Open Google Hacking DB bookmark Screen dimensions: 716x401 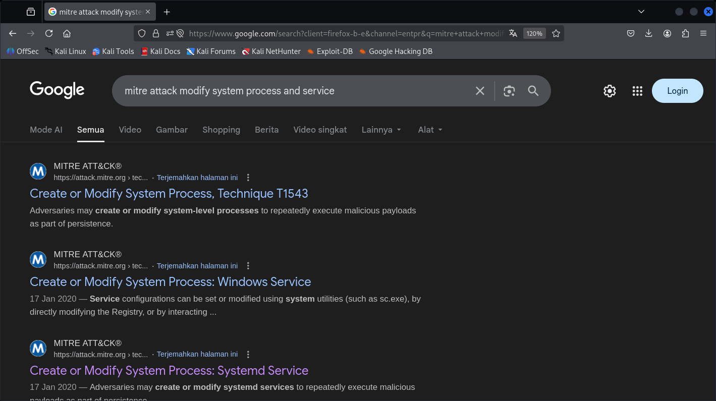pyautogui.click(x=396, y=51)
